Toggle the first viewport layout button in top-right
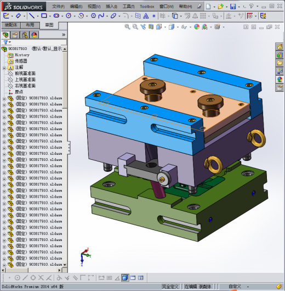 coord(246,27)
